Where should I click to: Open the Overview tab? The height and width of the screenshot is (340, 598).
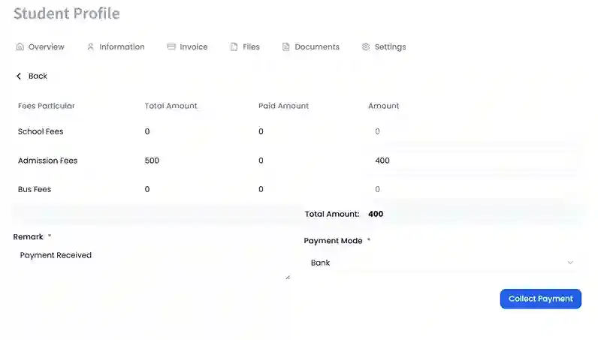(x=40, y=47)
